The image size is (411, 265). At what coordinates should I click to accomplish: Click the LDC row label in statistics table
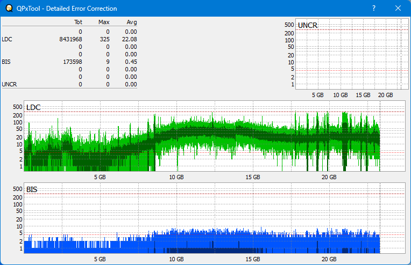[x=7, y=39]
